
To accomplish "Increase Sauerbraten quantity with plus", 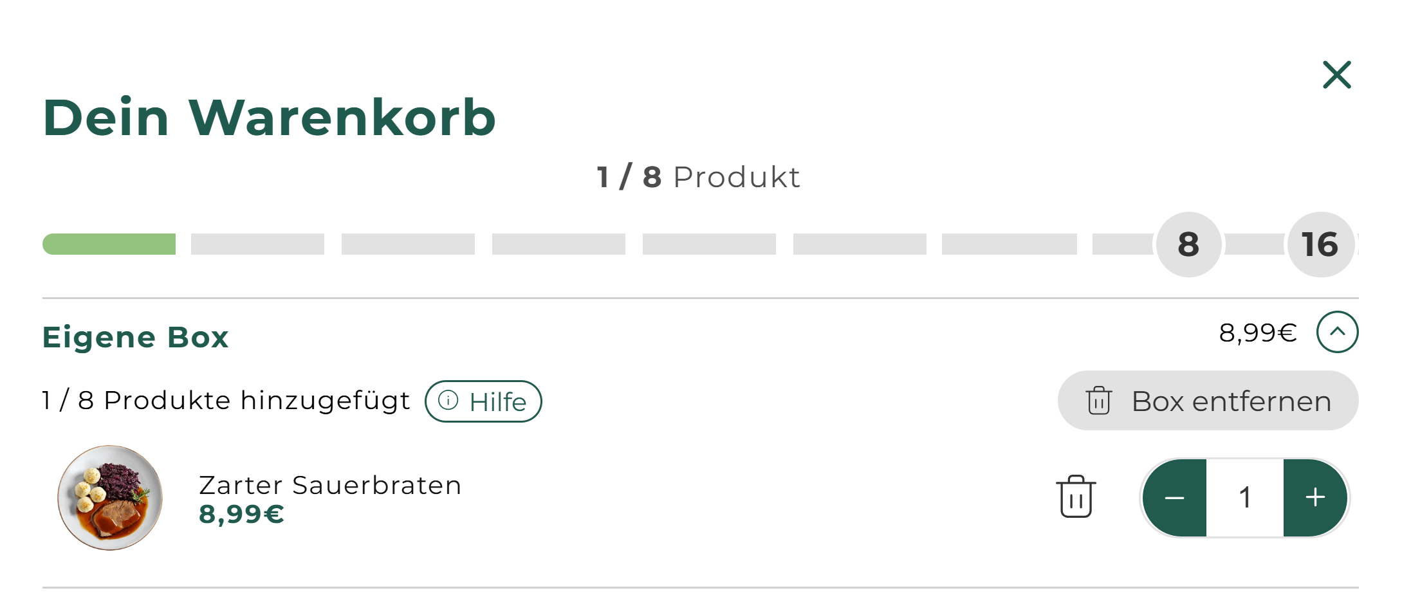I will point(1314,497).
